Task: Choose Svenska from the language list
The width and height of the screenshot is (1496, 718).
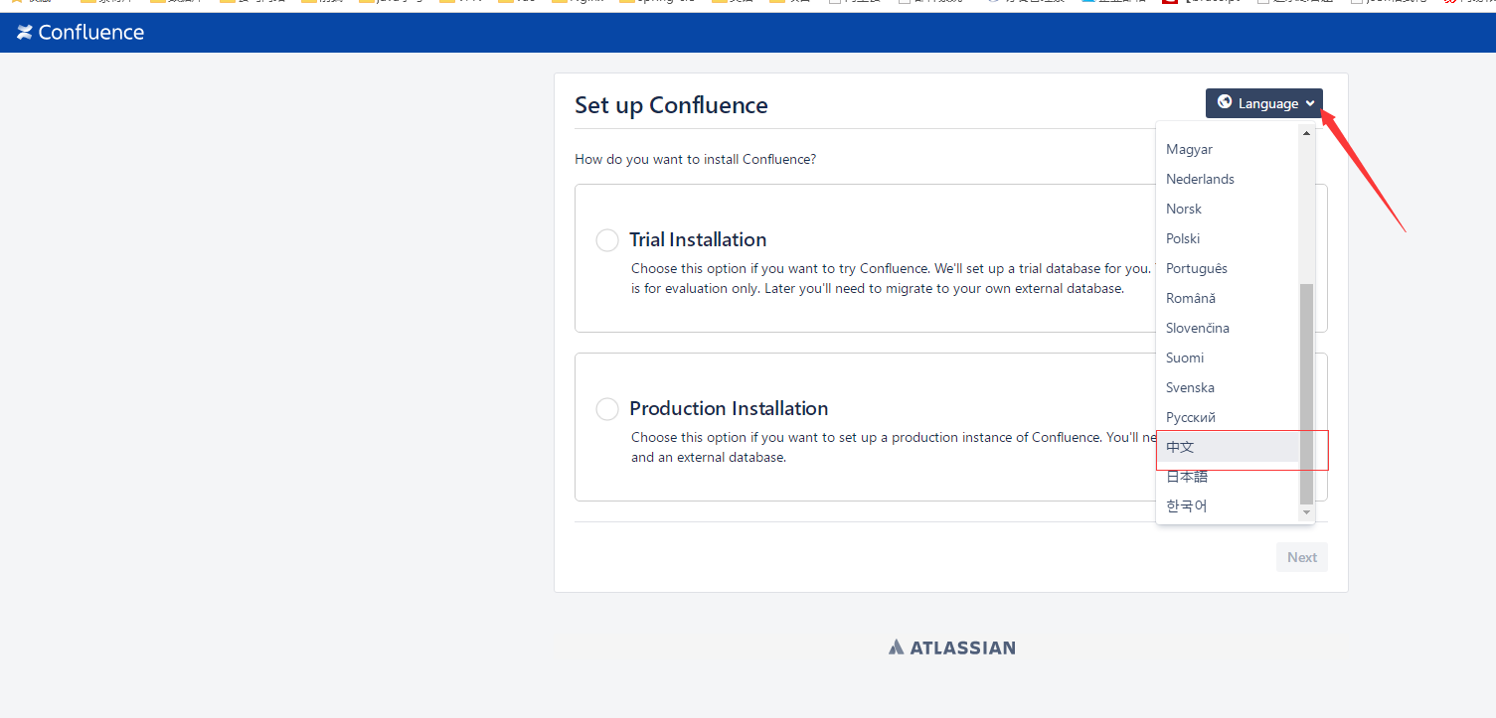Action: click(1228, 387)
